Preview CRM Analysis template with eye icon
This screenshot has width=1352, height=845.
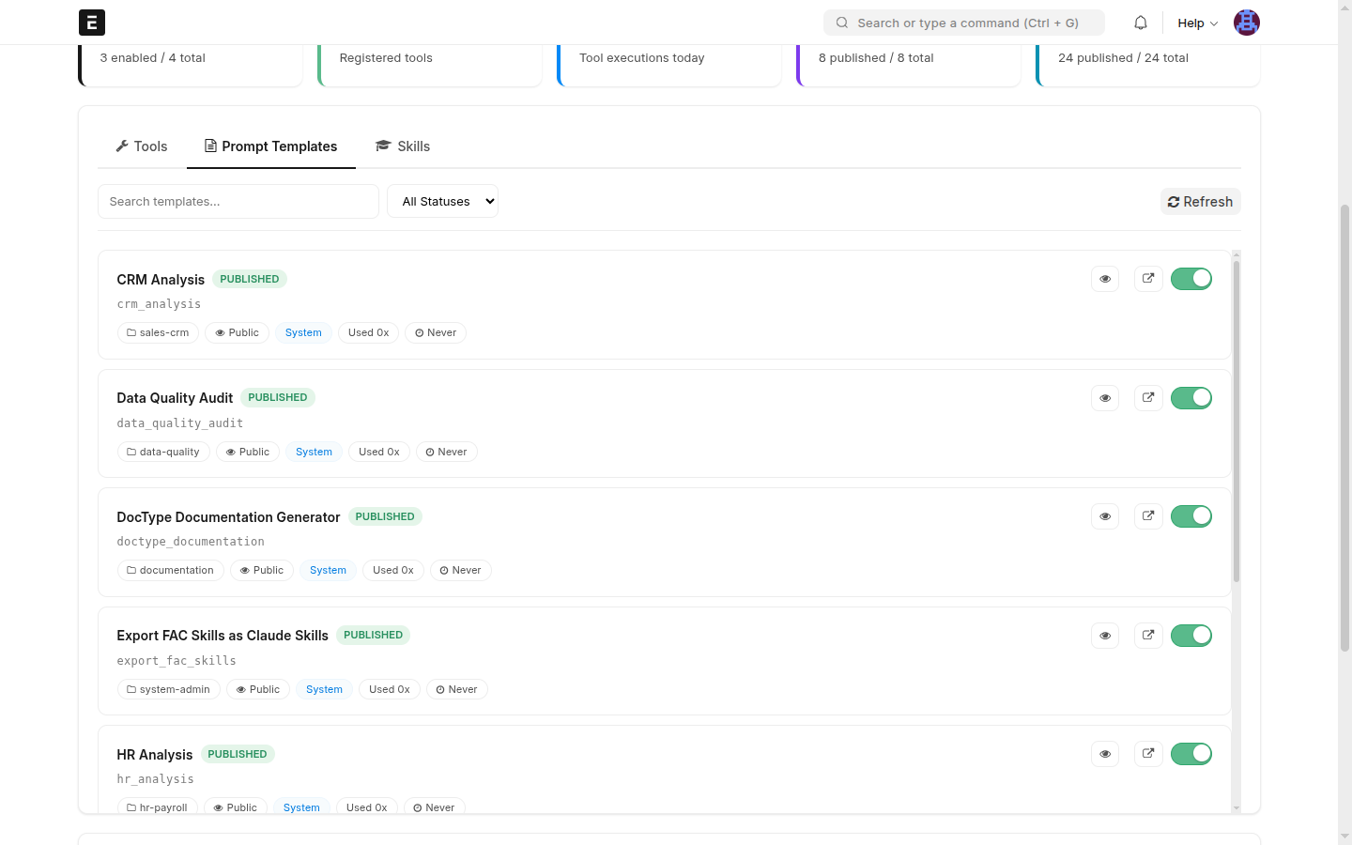coord(1105,279)
